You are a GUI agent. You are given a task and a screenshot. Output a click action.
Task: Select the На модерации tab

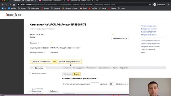78,68
